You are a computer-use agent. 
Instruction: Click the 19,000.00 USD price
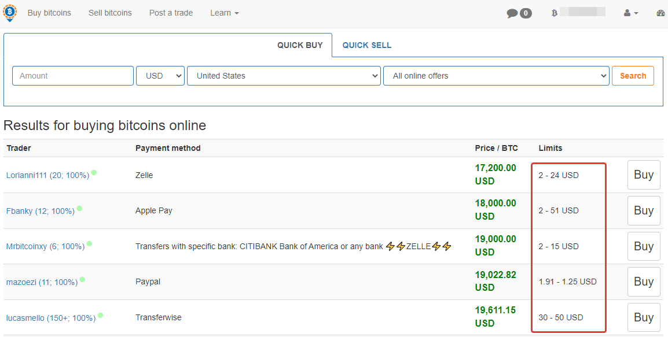coord(496,246)
